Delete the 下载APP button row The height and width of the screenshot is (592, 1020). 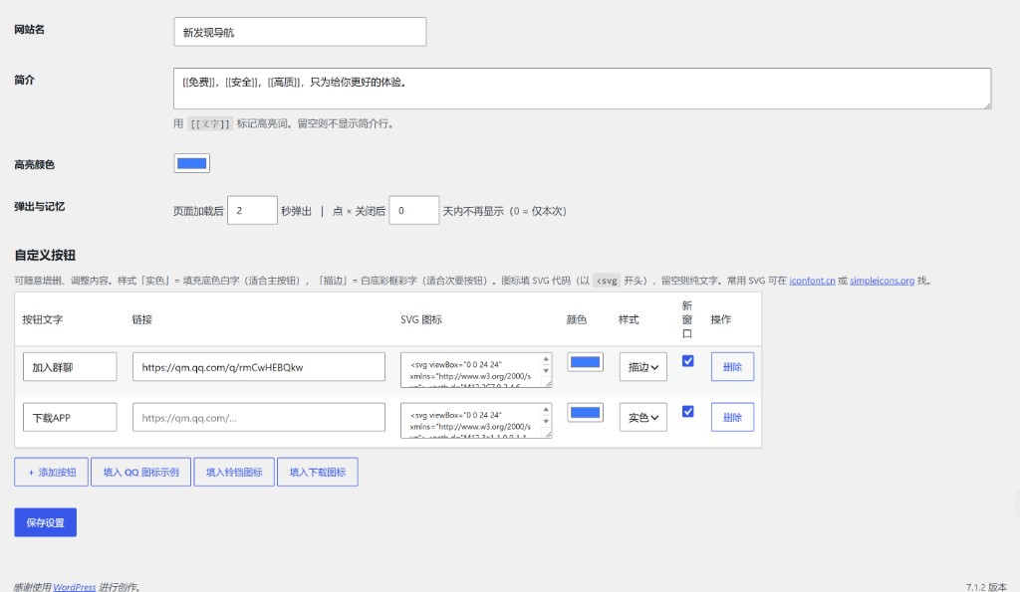(732, 417)
